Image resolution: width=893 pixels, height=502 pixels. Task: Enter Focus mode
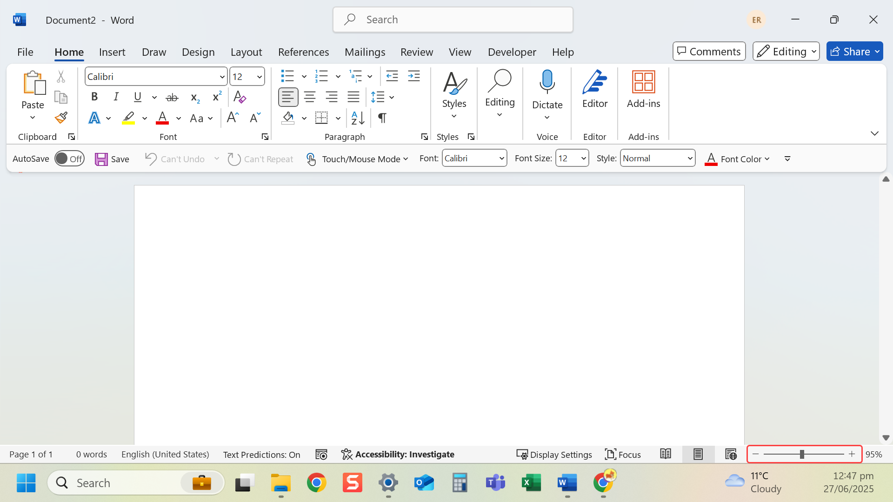pos(623,454)
